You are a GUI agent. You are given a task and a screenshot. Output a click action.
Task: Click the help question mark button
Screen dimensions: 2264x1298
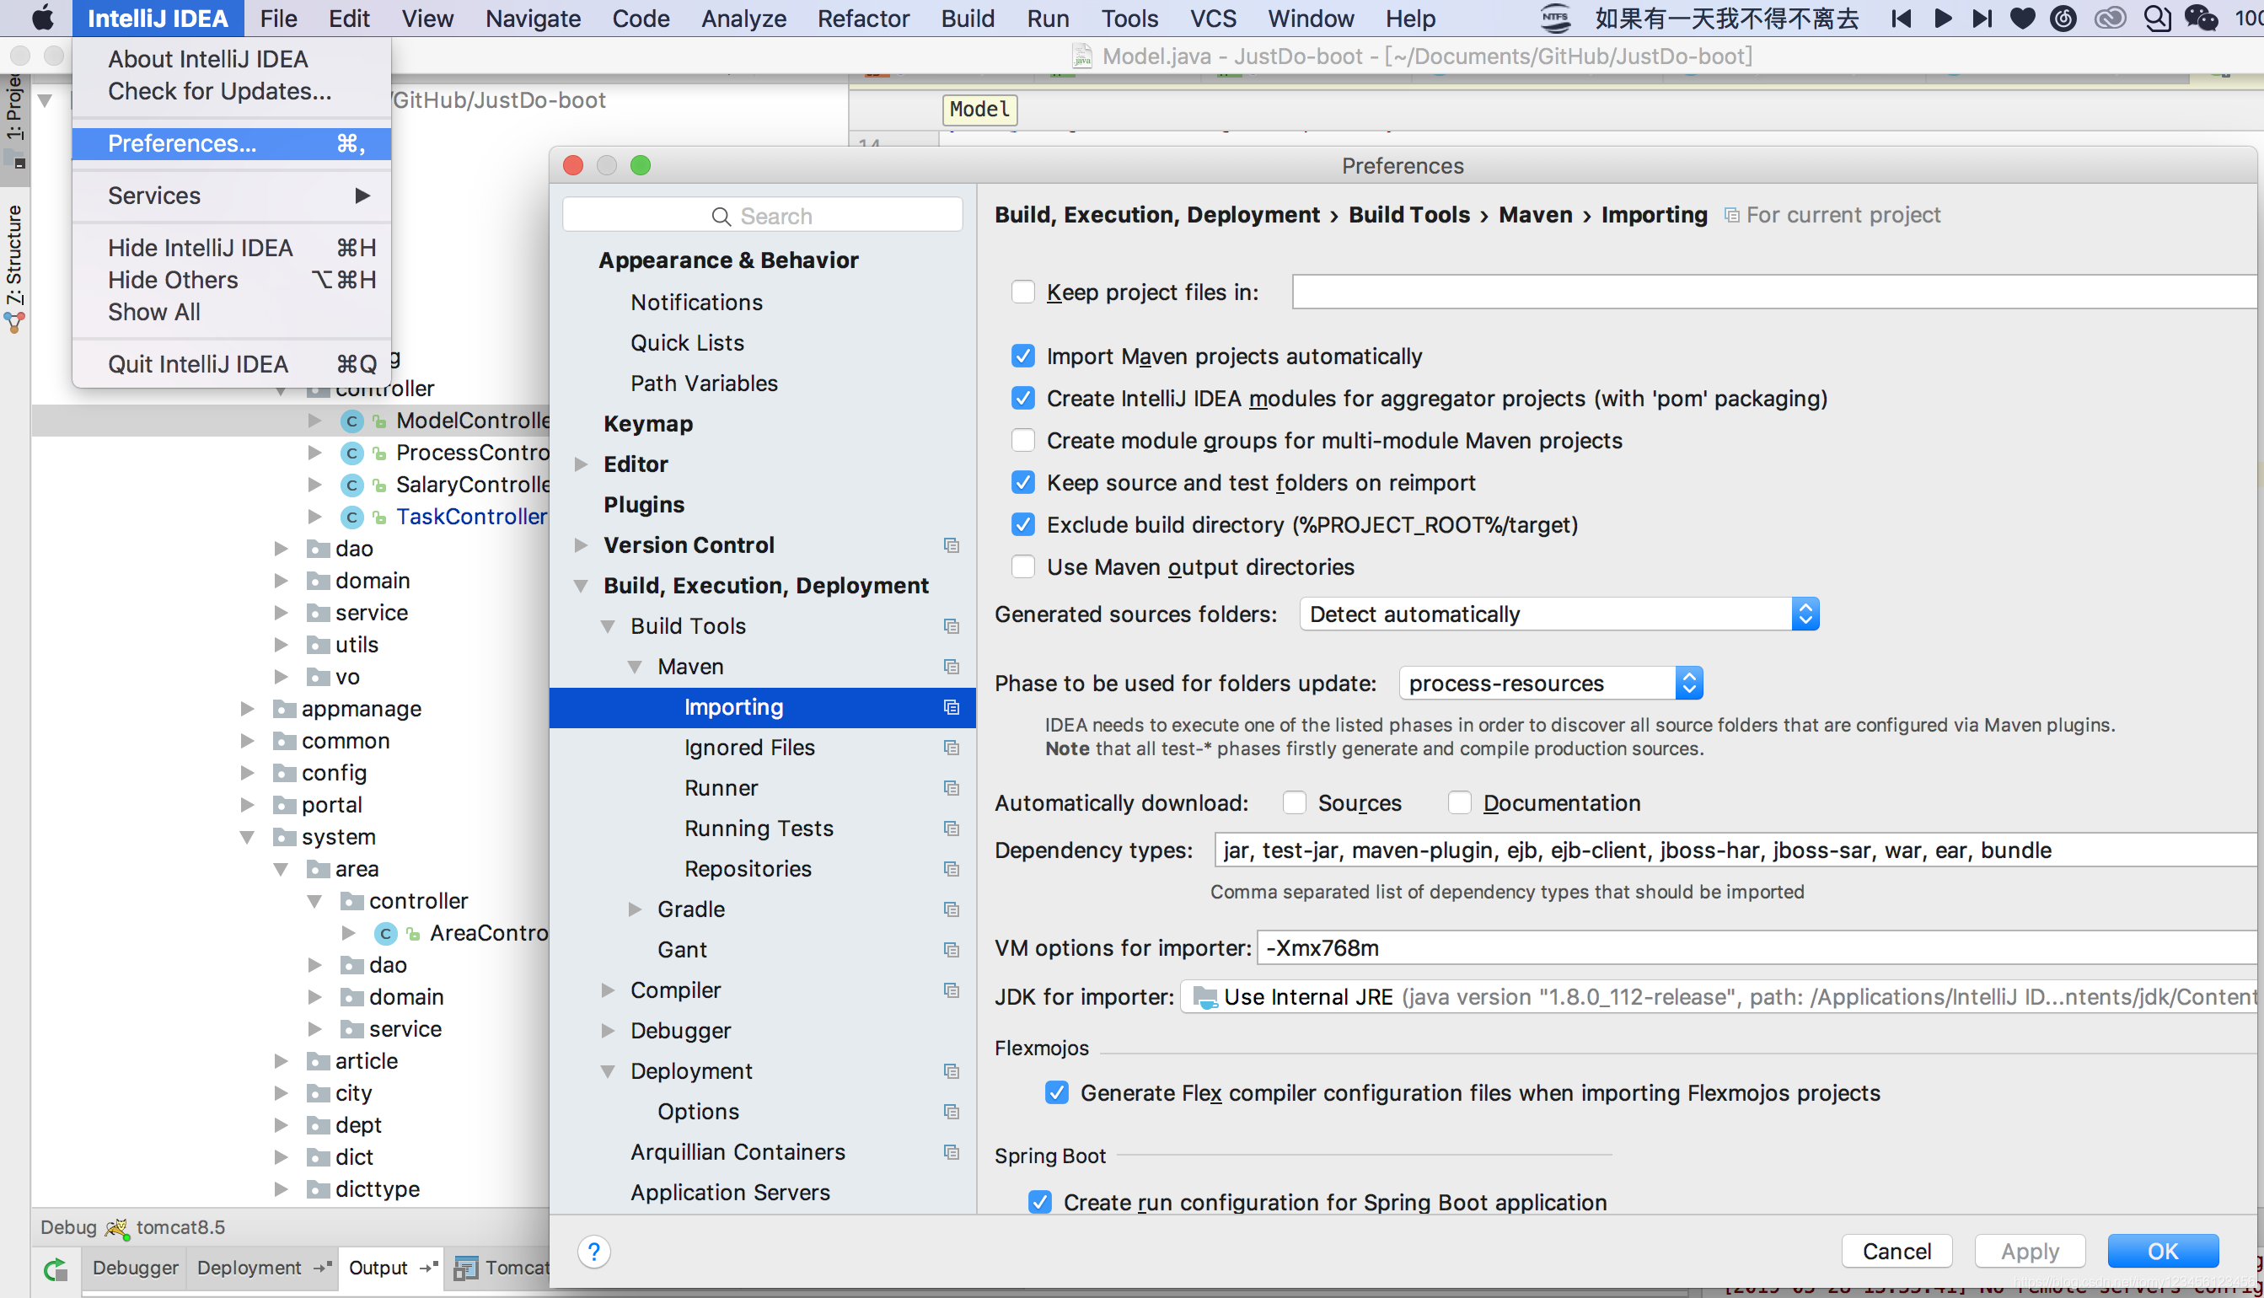[x=593, y=1252]
